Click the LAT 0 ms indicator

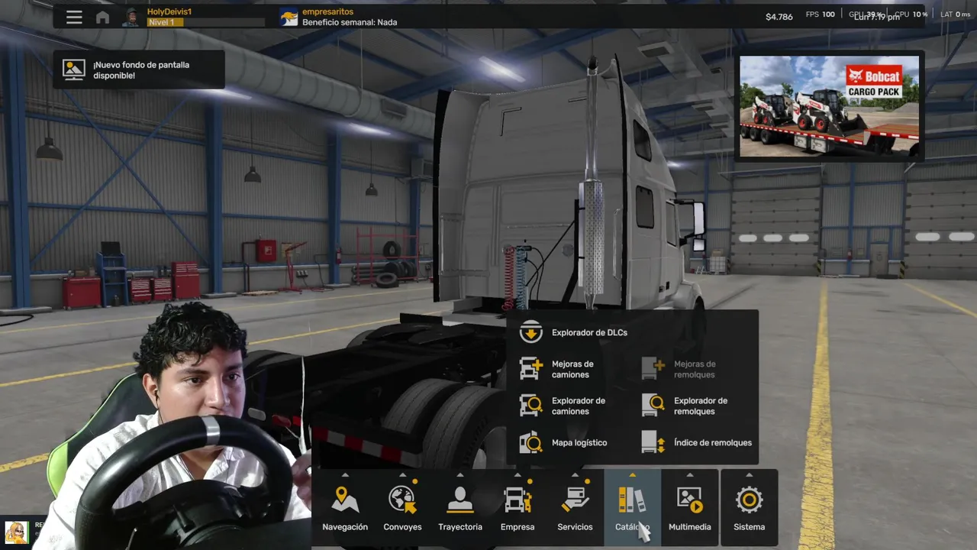pos(956,15)
